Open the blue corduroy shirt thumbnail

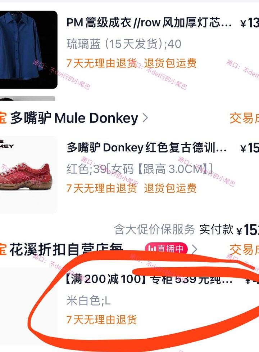[28, 50]
